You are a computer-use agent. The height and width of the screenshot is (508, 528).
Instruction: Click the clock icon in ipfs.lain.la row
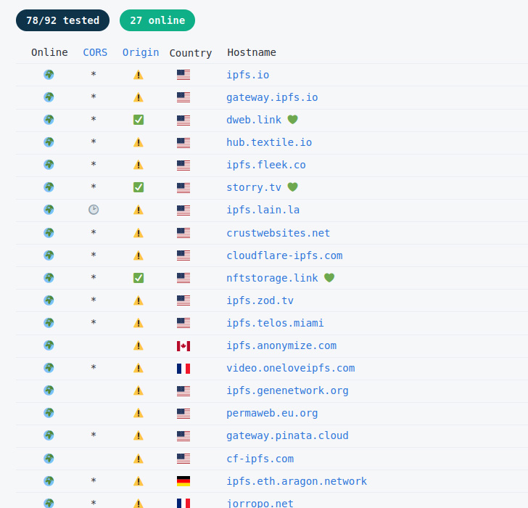[x=94, y=210]
